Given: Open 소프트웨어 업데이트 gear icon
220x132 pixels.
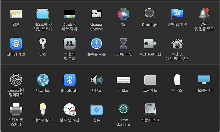Looking at the screenshot, I should click(16, 80).
